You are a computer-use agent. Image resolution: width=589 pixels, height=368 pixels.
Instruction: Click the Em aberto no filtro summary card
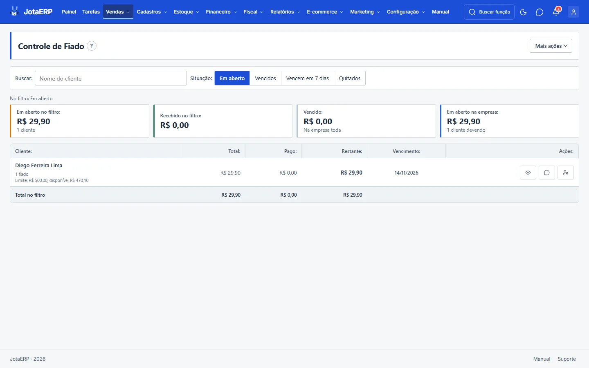click(x=79, y=121)
